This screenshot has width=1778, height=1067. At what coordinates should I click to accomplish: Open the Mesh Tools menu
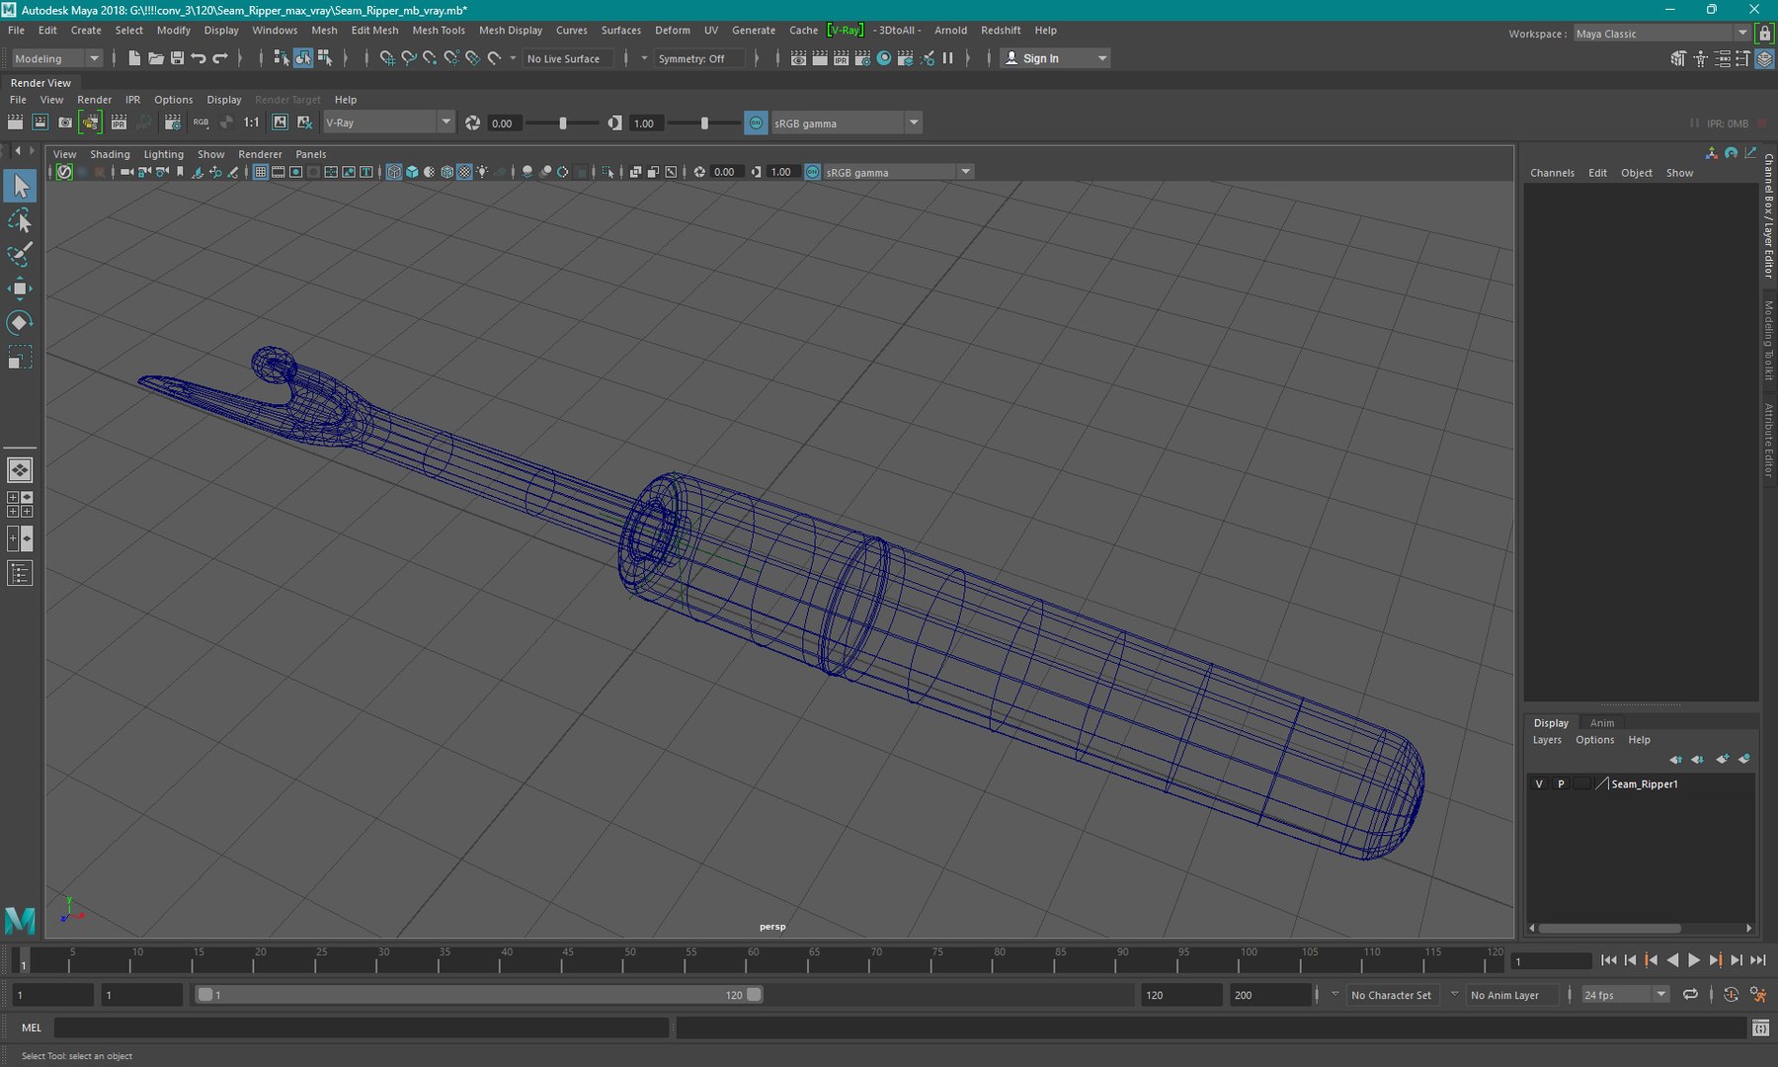(439, 31)
